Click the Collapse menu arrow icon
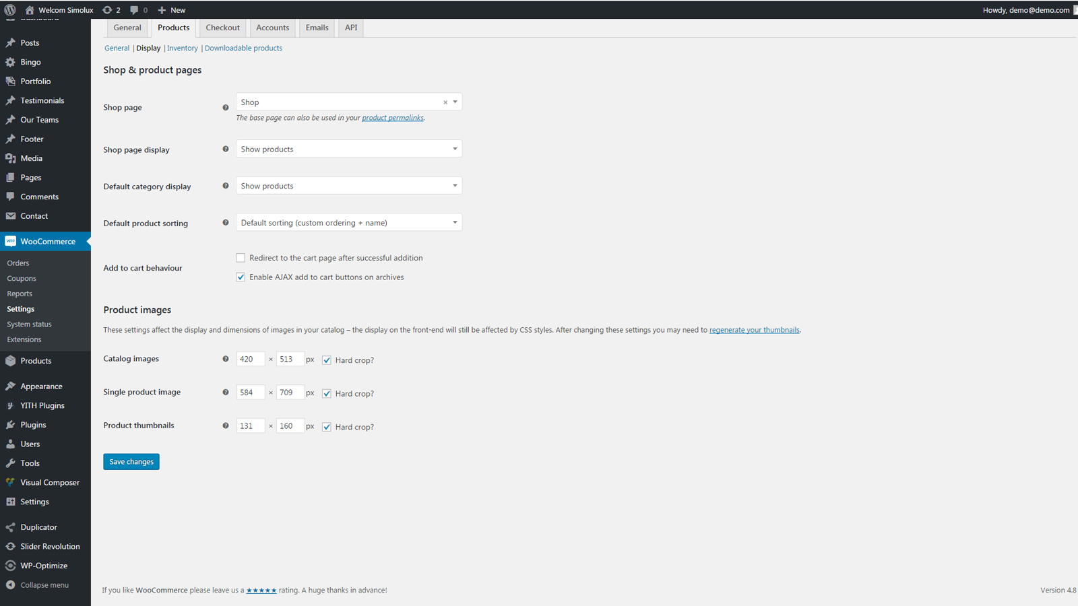This screenshot has height=606, width=1078. (11, 584)
